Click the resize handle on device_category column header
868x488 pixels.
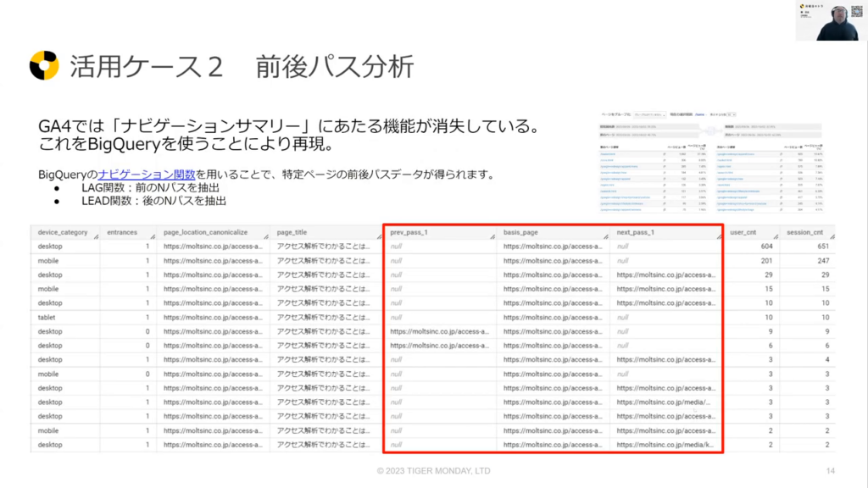[x=95, y=237]
